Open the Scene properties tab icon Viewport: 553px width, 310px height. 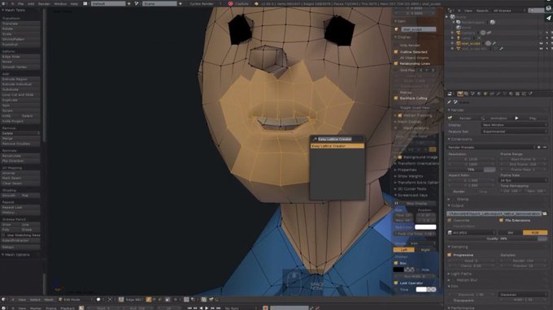click(x=472, y=94)
